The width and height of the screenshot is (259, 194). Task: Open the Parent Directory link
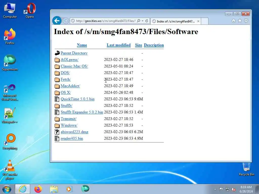point(74,53)
